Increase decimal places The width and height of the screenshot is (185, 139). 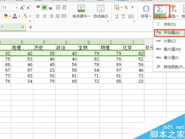(117, 16)
